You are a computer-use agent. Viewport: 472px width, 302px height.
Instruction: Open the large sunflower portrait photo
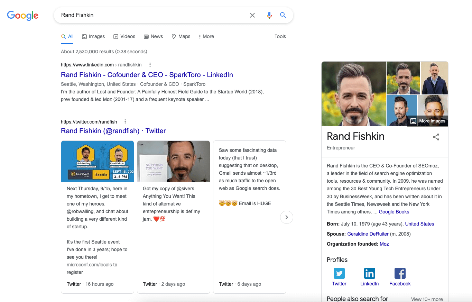pos(353,94)
